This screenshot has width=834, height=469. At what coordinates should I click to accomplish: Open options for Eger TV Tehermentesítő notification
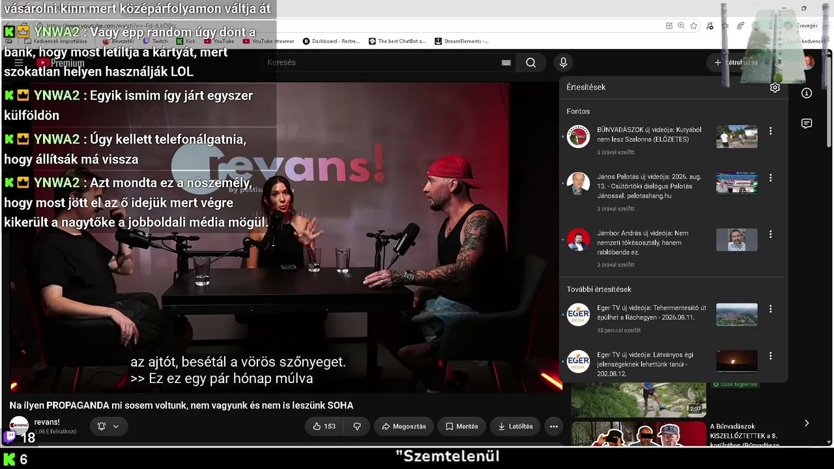[771, 309]
